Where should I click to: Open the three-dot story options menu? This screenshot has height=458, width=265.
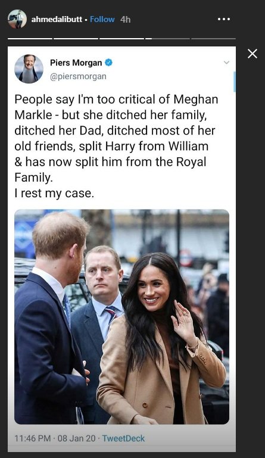click(x=224, y=19)
